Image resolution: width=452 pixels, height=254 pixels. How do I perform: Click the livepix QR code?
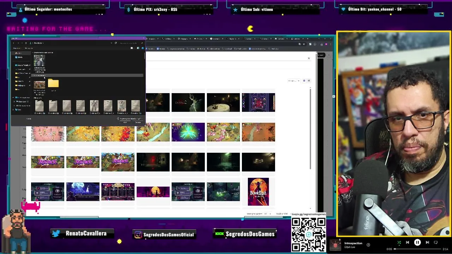tap(309, 234)
